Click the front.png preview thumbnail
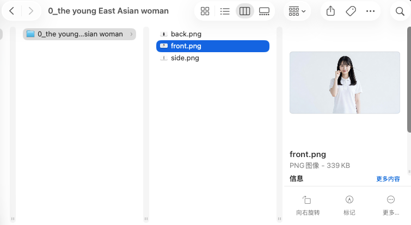Image resolution: width=411 pixels, height=225 pixels. click(x=345, y=83)
